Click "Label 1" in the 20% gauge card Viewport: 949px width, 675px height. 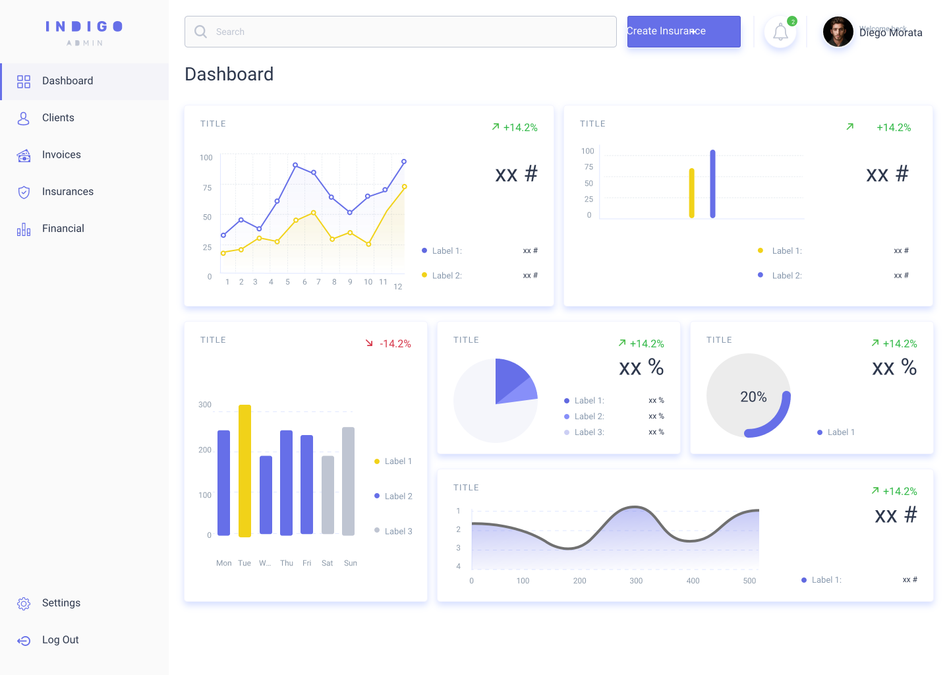(x=841, y=432)
